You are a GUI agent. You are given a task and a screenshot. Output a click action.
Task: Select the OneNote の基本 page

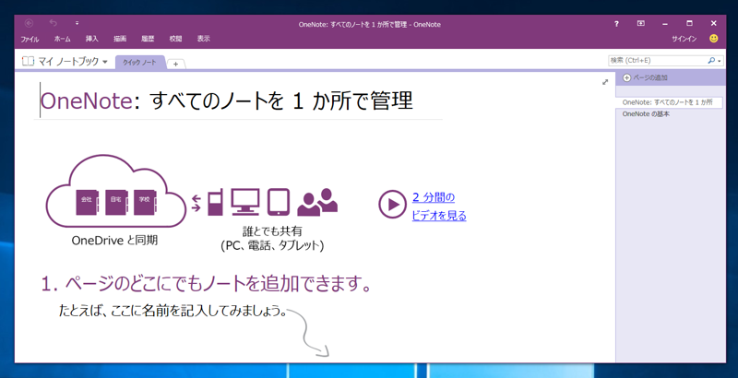pos(646,114)
